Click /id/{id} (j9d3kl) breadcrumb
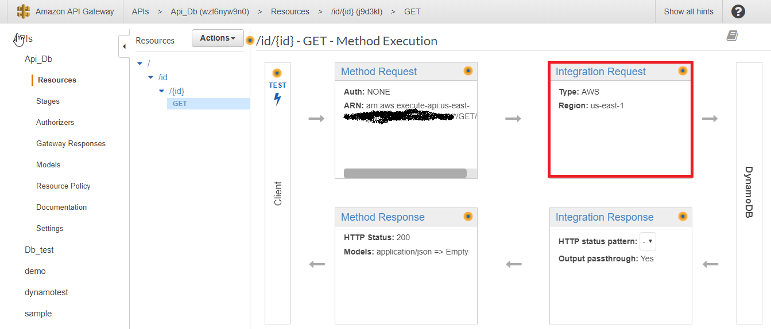Screen dimensions: 771x329 357,11
